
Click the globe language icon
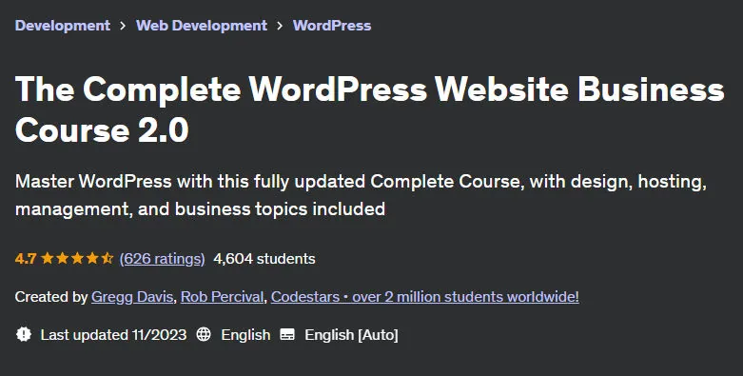click(204, 335)
